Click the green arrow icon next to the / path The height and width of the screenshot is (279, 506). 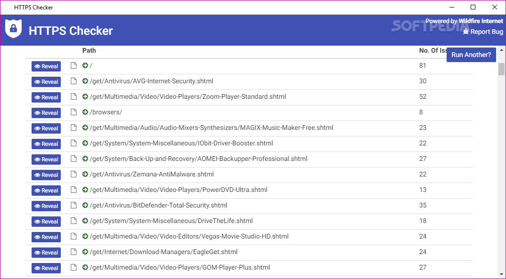85,65
